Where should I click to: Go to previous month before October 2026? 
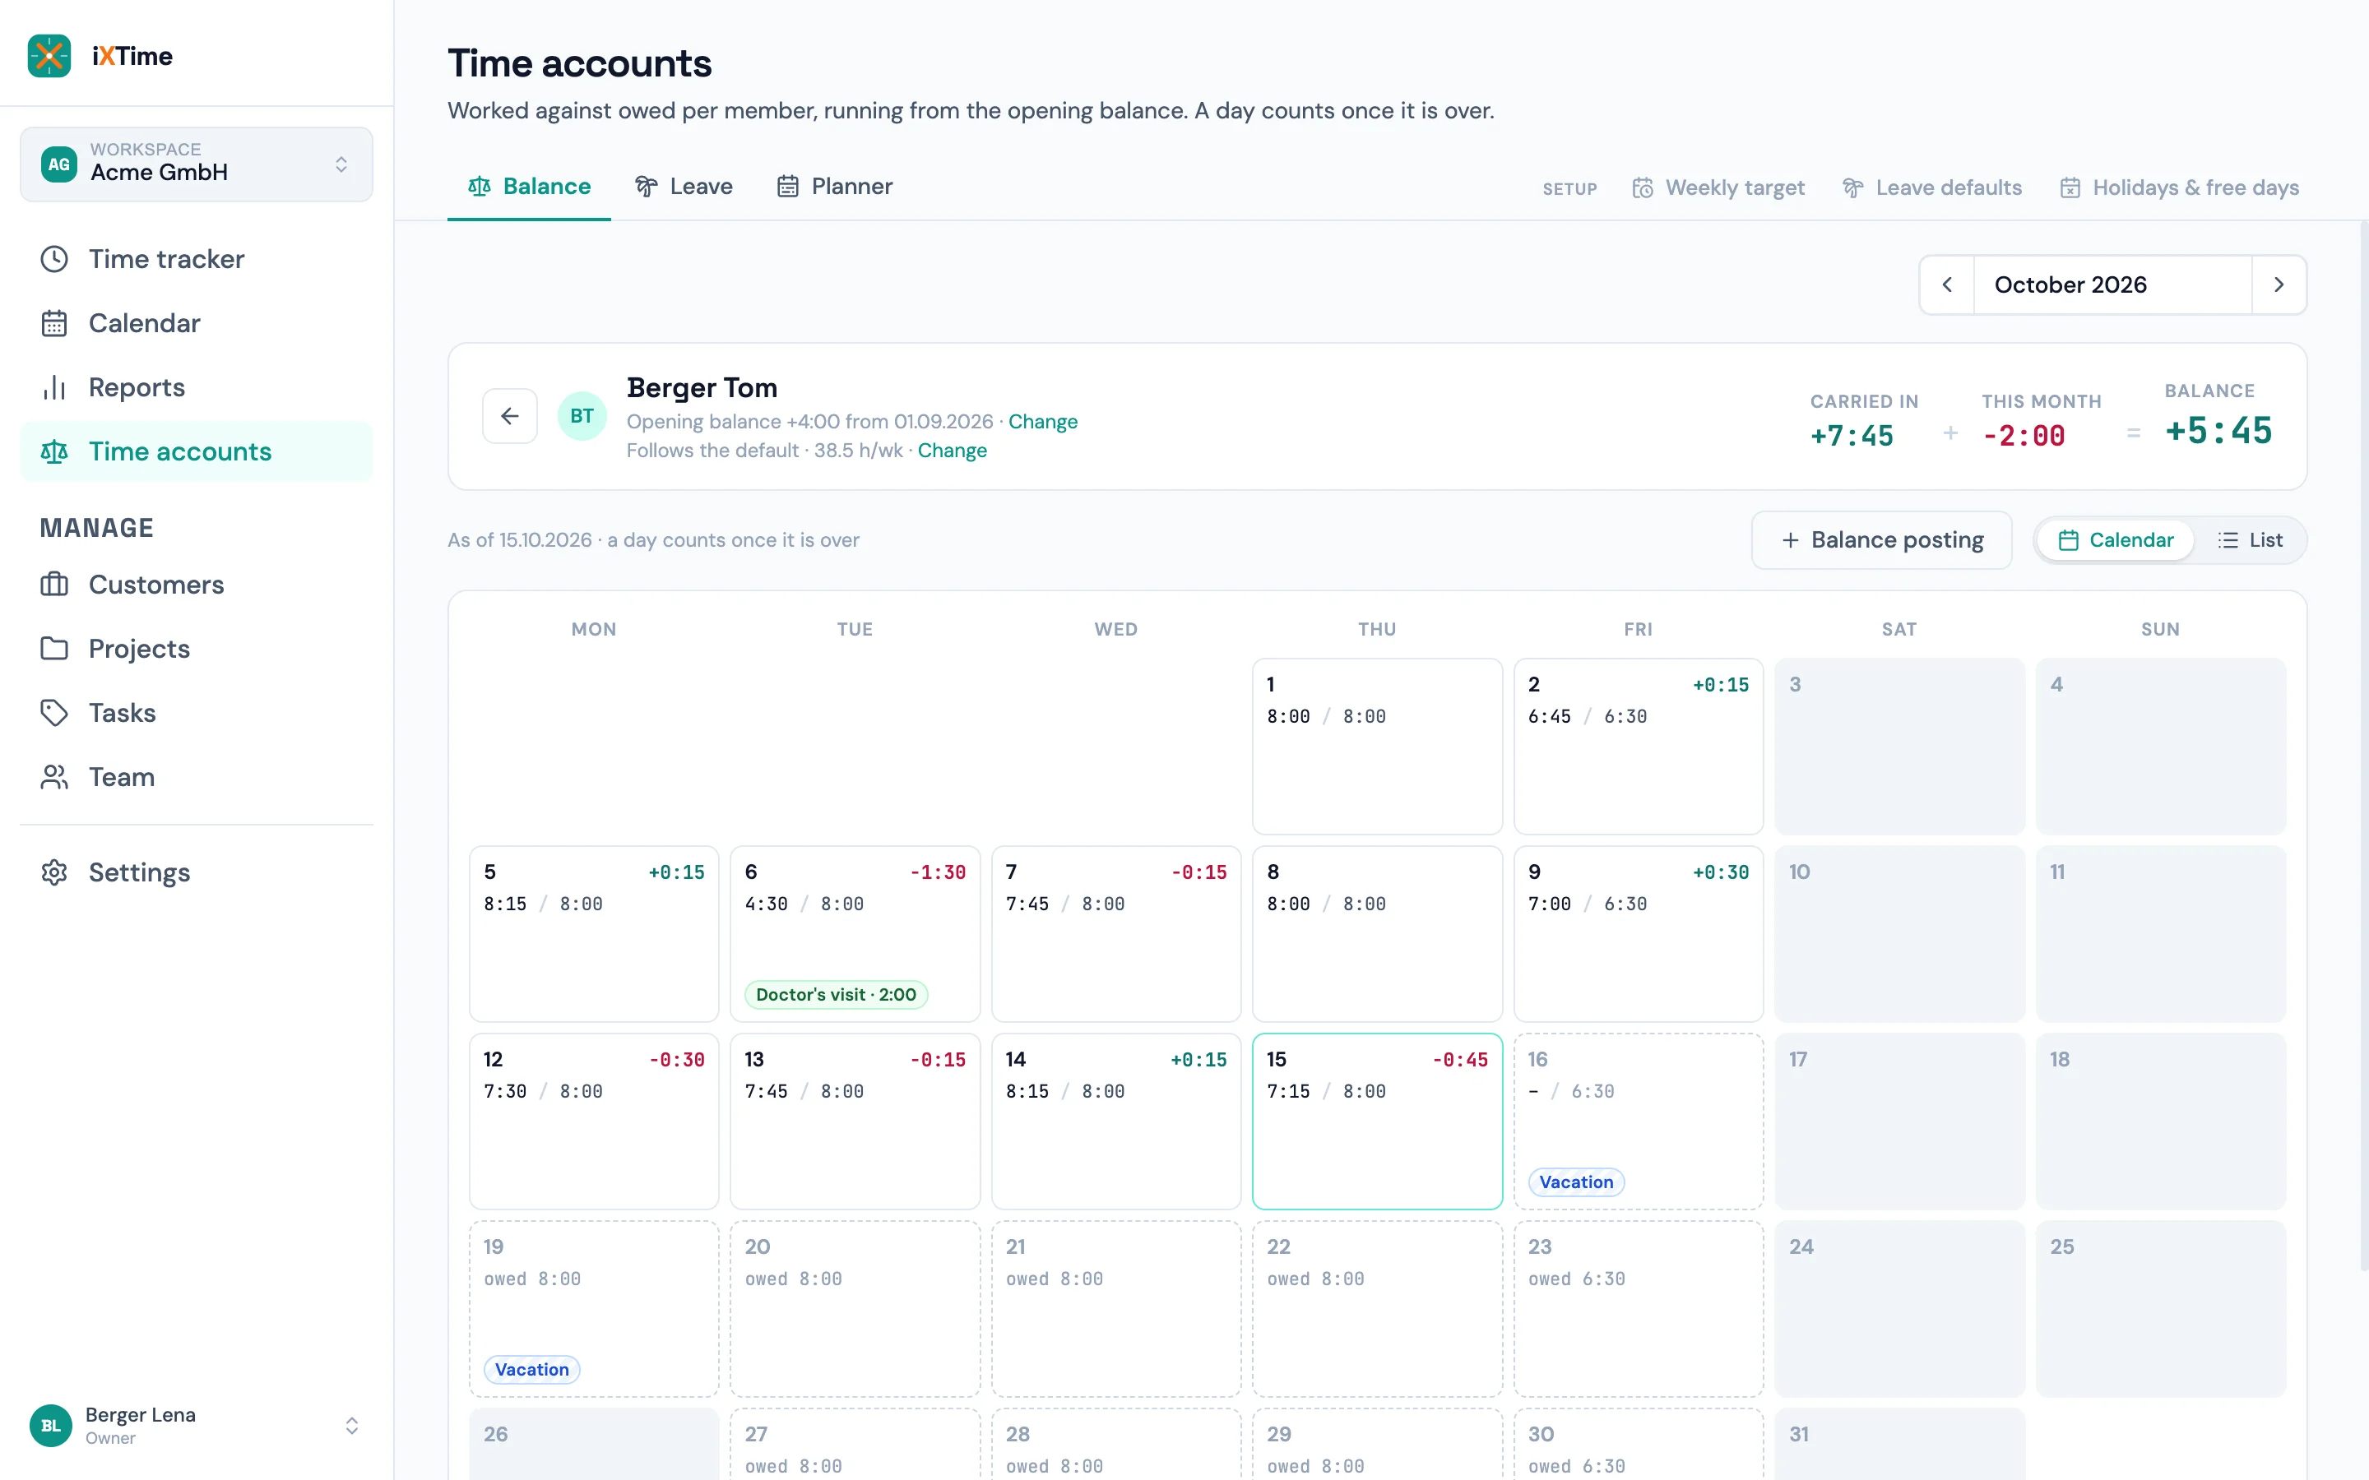(1947, 284)
